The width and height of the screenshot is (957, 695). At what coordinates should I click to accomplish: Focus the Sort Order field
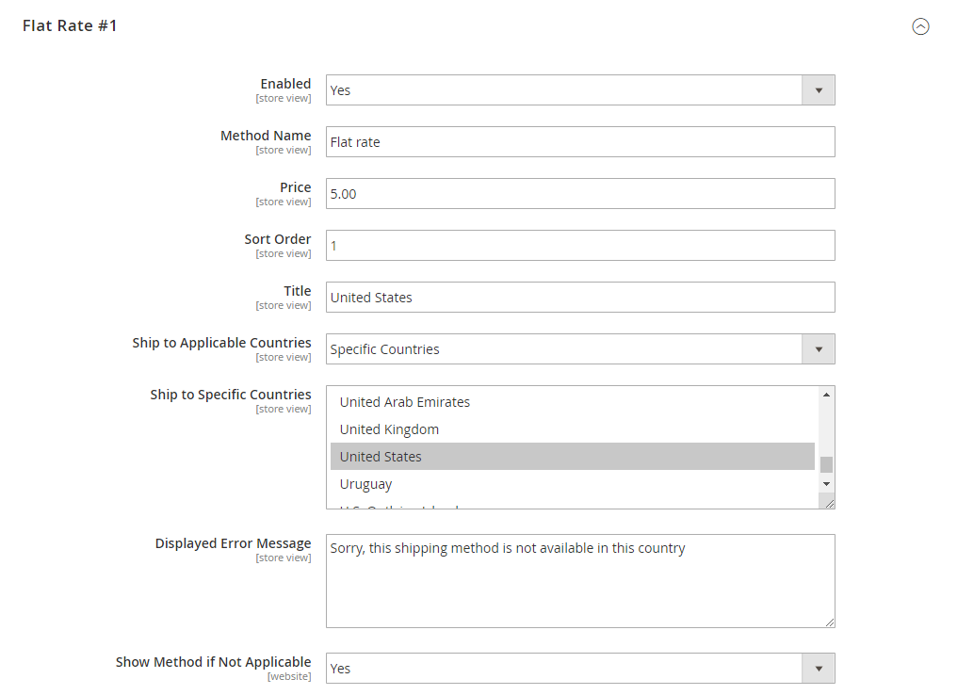pos(579,246)
